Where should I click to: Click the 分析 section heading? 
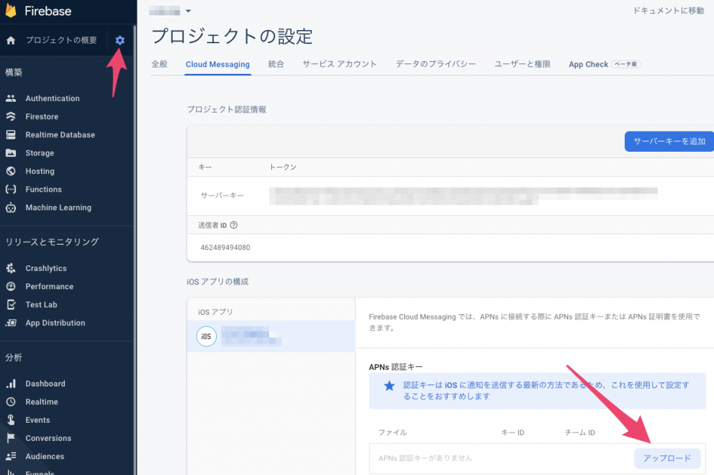point(14,357)
